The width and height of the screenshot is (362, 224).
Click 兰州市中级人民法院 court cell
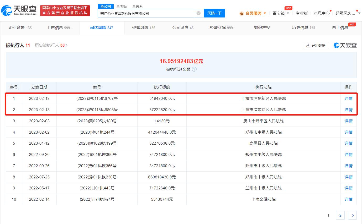click(x=264, y=188)
